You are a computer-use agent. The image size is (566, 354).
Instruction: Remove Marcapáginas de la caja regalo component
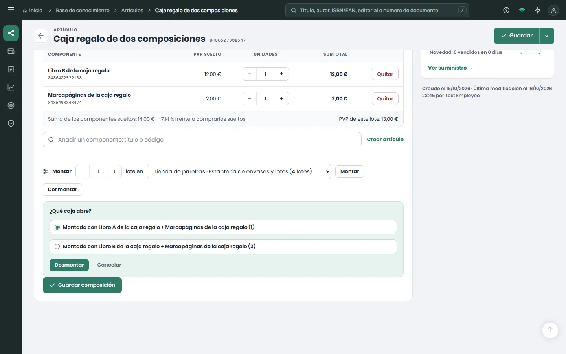pos(385,98)
